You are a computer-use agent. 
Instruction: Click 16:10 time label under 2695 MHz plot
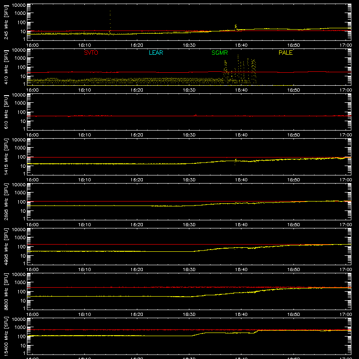point(84,225)
